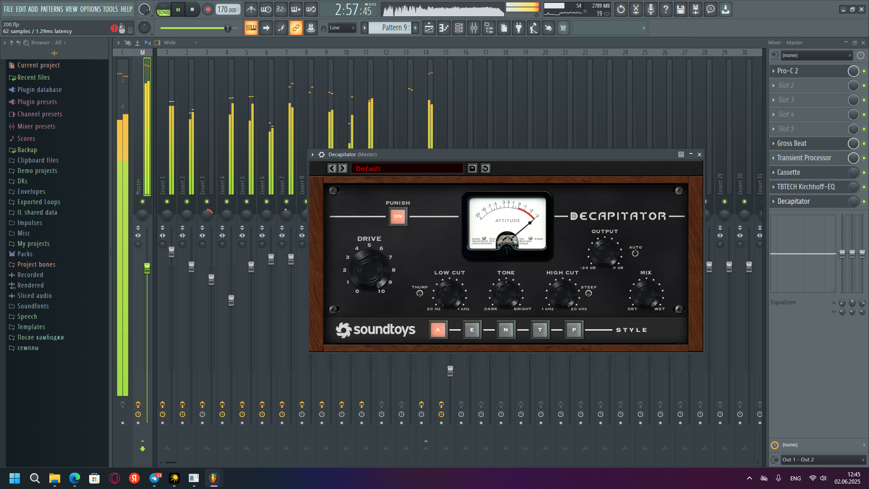This screenshot has height=489, width=869.
Task: Click the countdown before recording icon
Action: (281, 9)
